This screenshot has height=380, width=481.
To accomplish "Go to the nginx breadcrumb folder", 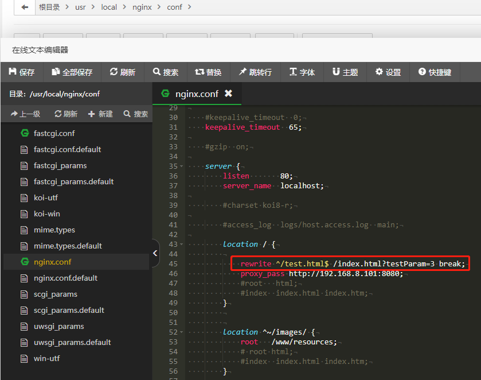I will (x=142, y=7).
